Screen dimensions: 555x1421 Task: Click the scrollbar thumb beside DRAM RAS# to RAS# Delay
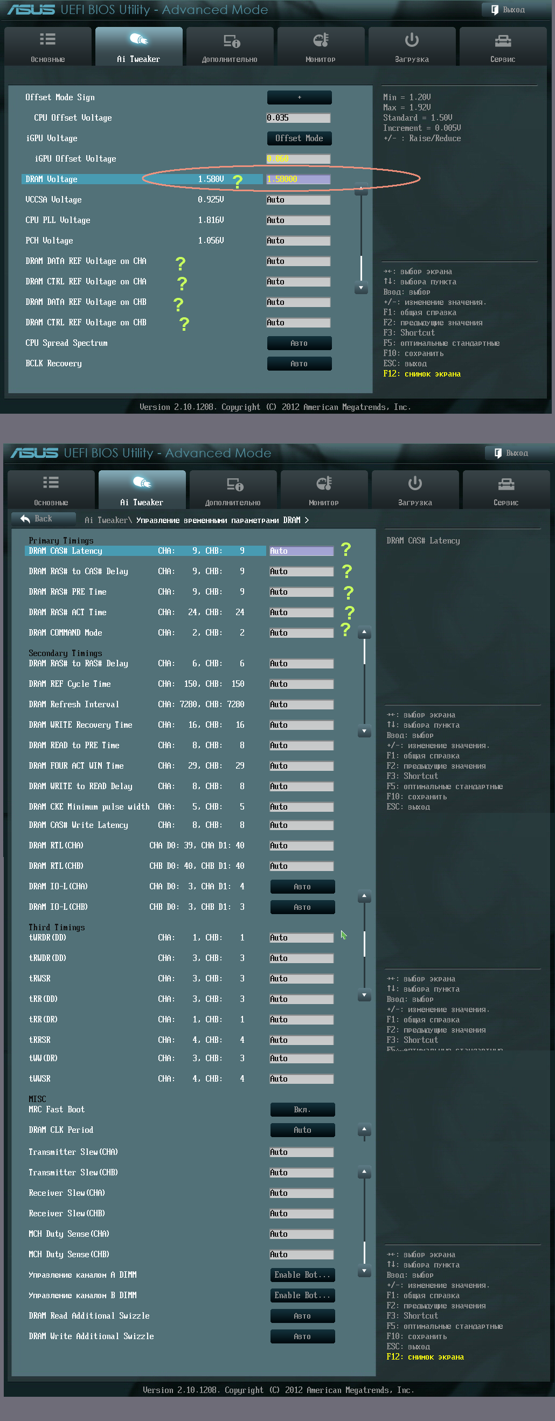(365, 651)
